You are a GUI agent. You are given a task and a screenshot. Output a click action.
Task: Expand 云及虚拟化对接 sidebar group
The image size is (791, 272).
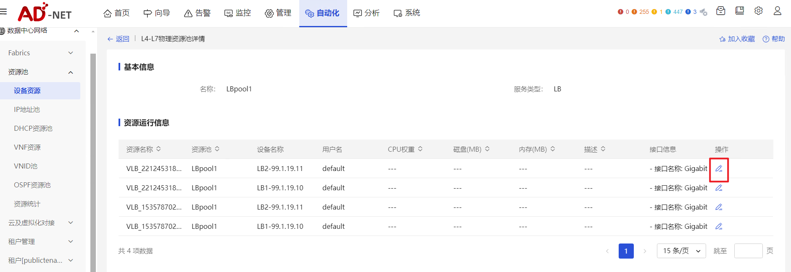(40, 223)
